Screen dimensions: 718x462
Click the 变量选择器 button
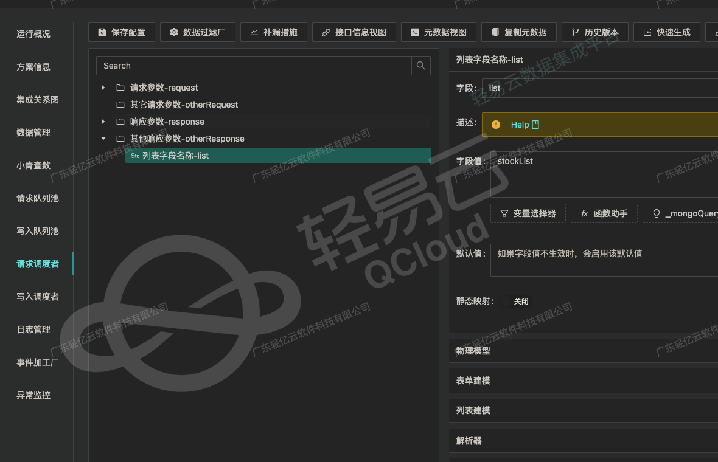(x=528, y=213)
